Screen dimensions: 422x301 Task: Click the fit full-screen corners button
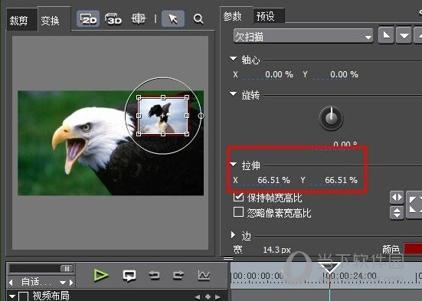(414, 205)
